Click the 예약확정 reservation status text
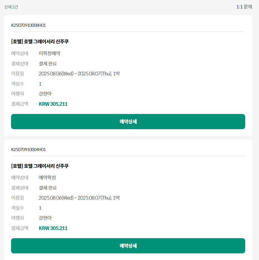The height and width of the screenshot is (260, 259). tap(47, 177)
